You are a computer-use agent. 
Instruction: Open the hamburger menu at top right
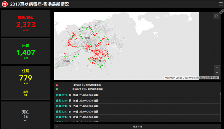221,4
